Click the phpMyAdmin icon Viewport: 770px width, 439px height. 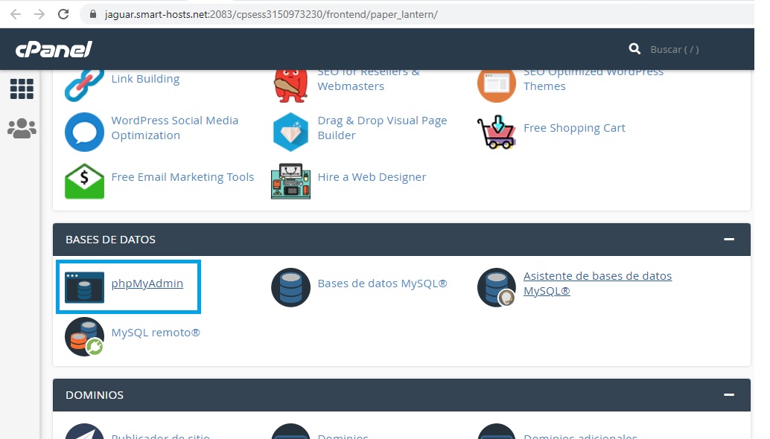point(84,287)
